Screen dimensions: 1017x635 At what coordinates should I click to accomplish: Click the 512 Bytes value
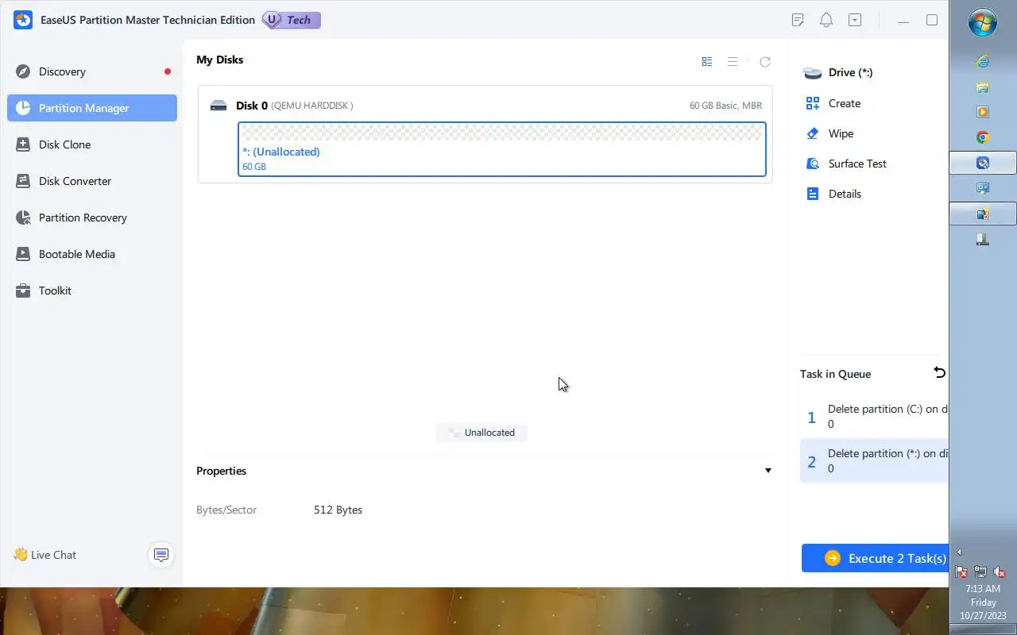(x=338, y=510)
